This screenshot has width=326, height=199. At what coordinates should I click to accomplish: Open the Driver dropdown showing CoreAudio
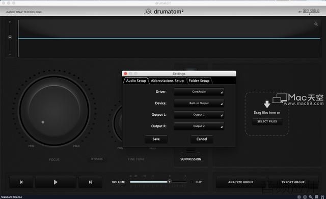click(x=199, y=92)
